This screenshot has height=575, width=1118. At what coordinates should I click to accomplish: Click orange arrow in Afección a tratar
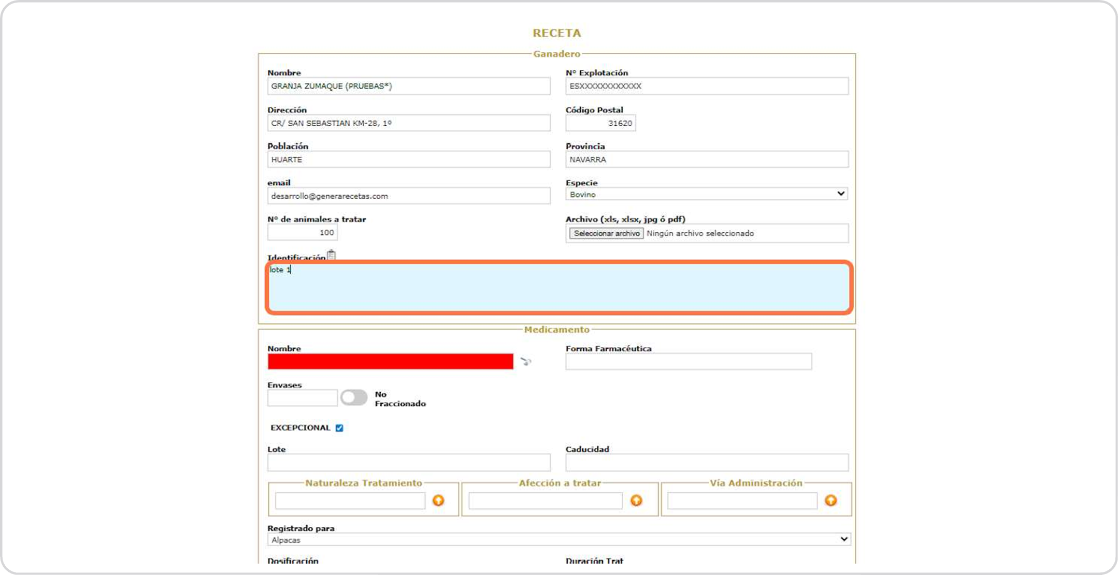click(636, 500)
